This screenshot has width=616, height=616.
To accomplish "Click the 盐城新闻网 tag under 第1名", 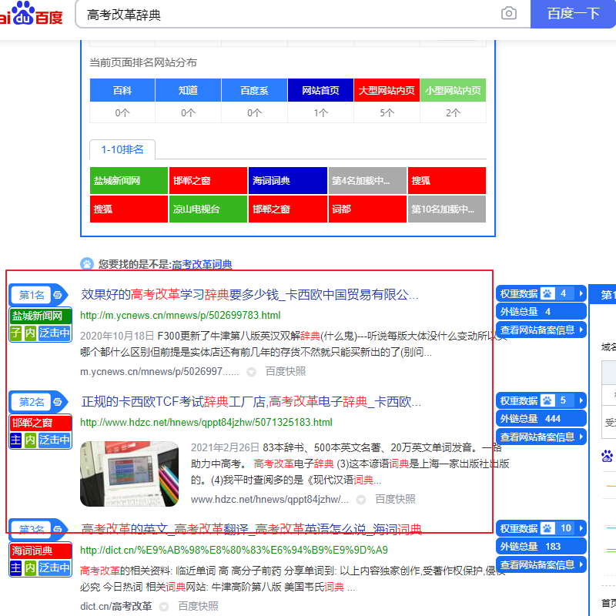I will coord(41,316).
